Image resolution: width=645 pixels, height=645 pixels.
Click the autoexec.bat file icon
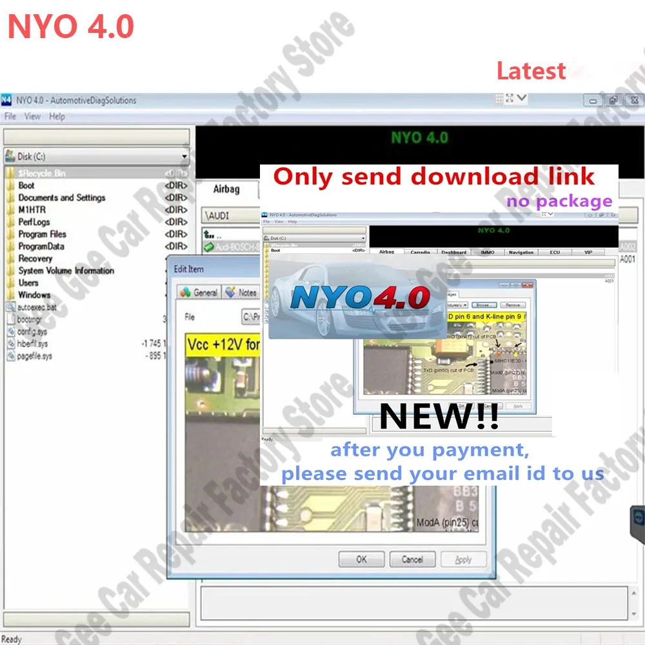[x=10, y=307]
